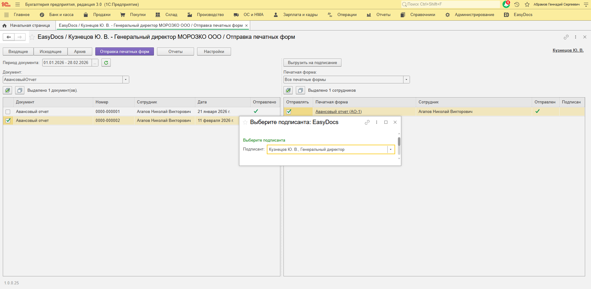Click the Подписант input field

pyautogui.click(x=328, y=150)
